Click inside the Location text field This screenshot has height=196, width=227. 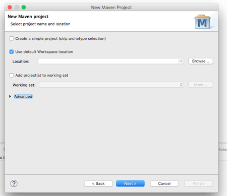point(108,61)
